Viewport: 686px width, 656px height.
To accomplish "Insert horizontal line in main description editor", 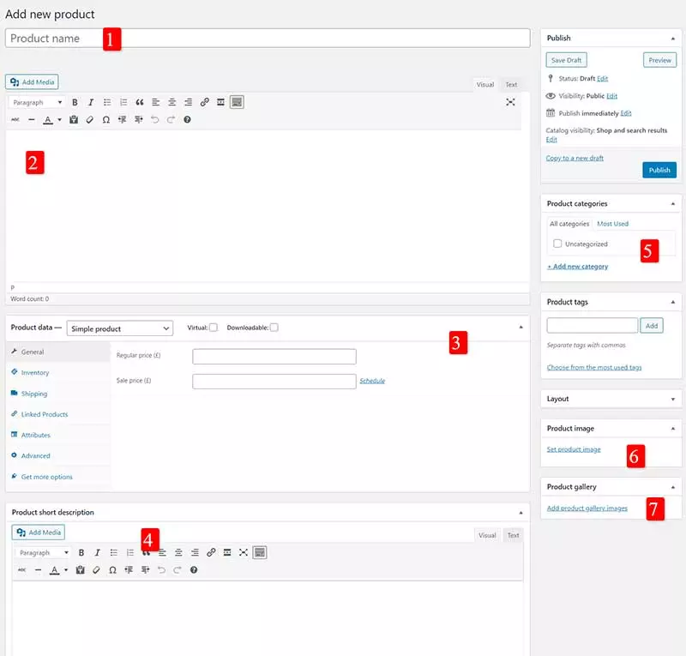I will click(32, 119).
